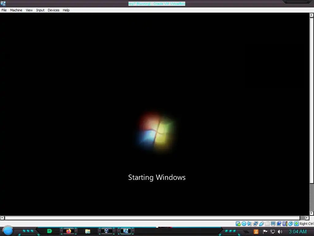Screen dimensions: 314x236
Task: Open File Explorer from the taskbar
Action: [87, 231]
